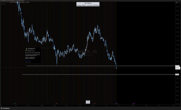Click the small white label box above the Apr axis
The image size is (181, 110).
(x=88, y=102)
